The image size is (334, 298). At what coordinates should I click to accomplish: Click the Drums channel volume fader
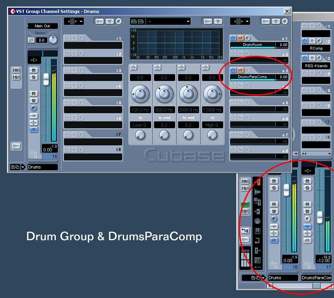[x=47, y=79]
